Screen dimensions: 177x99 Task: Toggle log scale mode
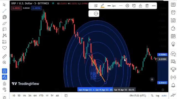tap(157, 96)
